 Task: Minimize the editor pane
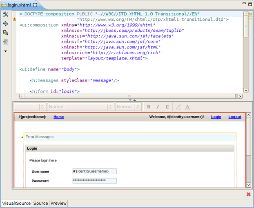(x=244, y=3)
